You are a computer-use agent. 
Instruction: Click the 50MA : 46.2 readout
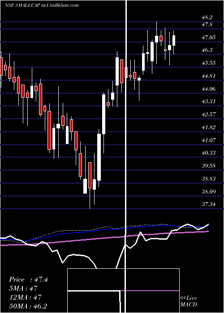pyautogui.click(x=28, y=306)
